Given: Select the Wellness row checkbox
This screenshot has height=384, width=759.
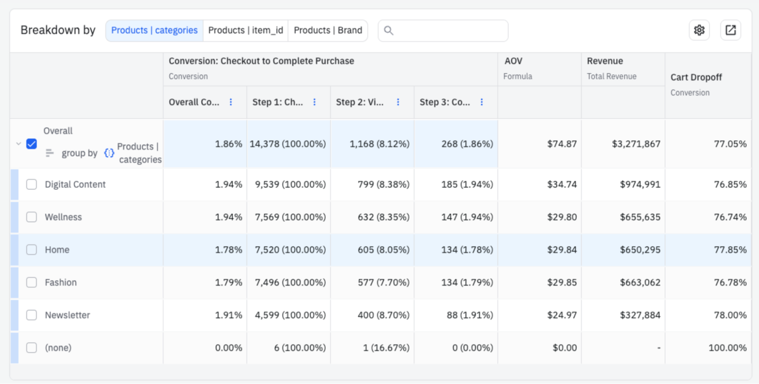Looking at the screenshot, I should (x=32, y=217).
